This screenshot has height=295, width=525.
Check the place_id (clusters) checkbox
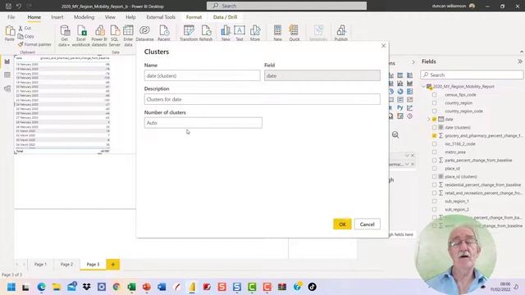click(434, 177)
